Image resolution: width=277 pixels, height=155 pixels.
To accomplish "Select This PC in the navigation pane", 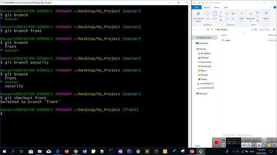I will tap(203, 49).
